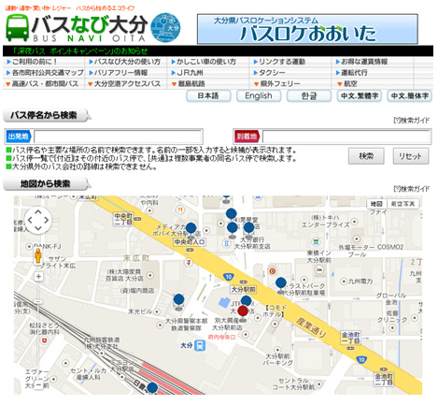Open 検索ガイド next to 地図から検索
The height and width of the screenshot is (405, 438).
click(412, 189)
